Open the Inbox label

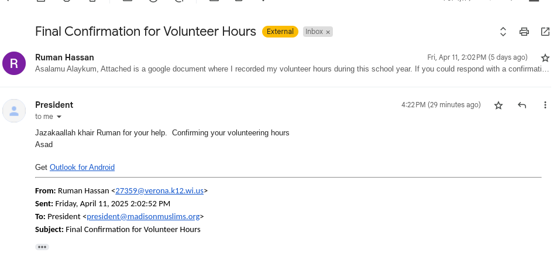point(314,32)
